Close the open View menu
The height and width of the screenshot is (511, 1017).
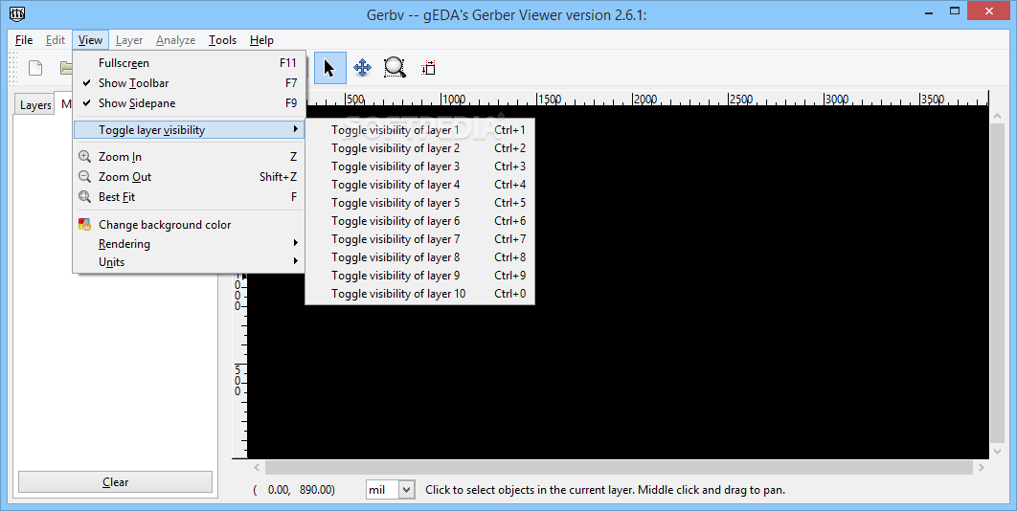[x=90, y=40]
